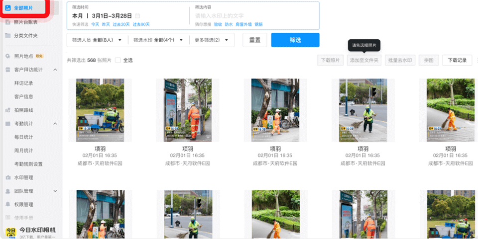
Task: Select 周月统计 under 考勤统计
Action: 24,151
